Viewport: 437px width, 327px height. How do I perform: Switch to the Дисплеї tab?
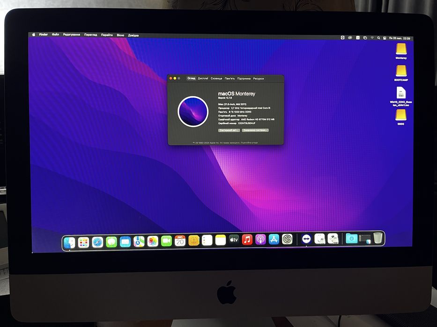pyautogui.click(x=203, y=78)
